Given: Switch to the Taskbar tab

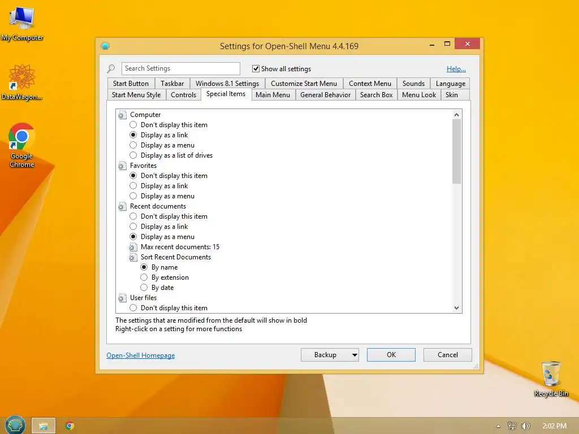Looking at the screenshot, I should pos(172,84).
